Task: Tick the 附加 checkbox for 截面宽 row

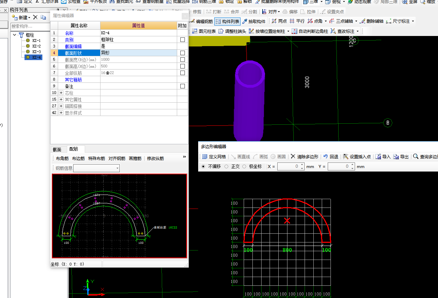Action: (x=182, y=60)
